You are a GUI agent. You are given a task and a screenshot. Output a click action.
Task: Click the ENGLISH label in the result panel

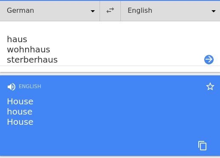coord(30,86)
